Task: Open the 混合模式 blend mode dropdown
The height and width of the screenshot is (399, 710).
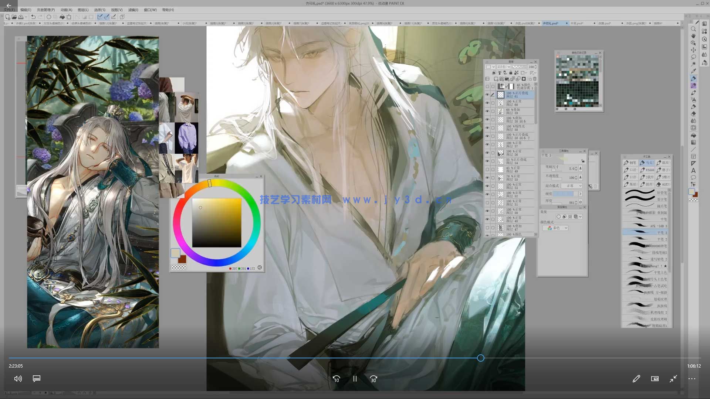Action: click(572, 186)
